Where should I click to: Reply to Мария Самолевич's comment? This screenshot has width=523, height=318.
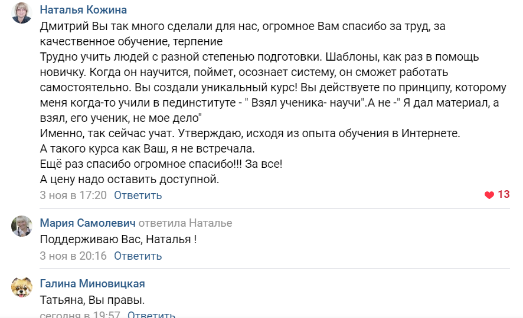tap(138, 256)
